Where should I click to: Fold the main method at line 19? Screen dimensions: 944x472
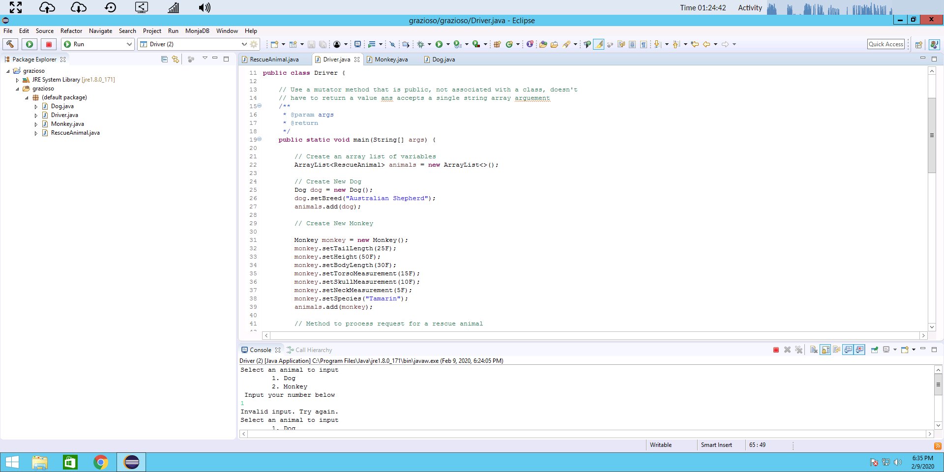pyautogui.click(x=260, y=139)
